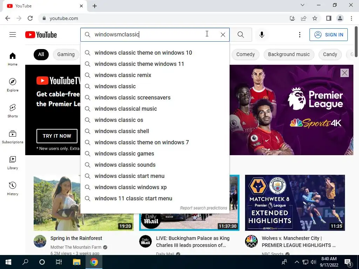This screenshot has height=269, width=359.
Task: Choose suggestion windows classical music
Action: pyautogui.click(x=155, y=109)
